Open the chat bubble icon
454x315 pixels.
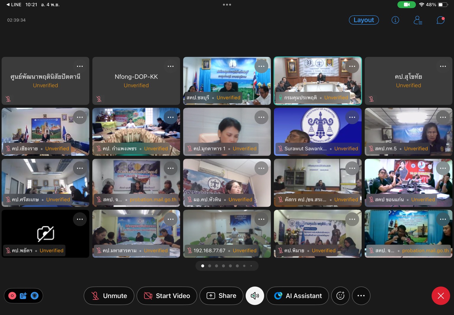click(x=440, y=20)
